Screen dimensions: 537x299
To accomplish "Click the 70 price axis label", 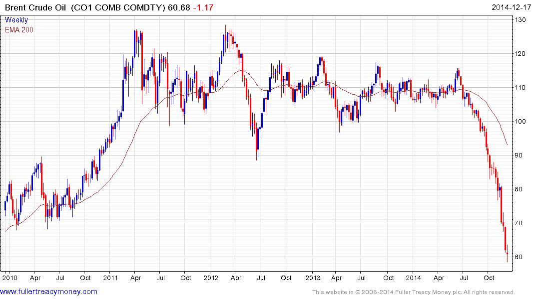I will (518, 223).
